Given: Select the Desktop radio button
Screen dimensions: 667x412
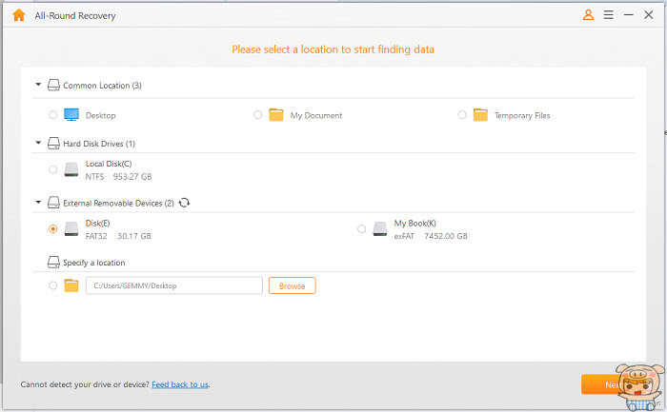Looking at the screenshot, I should (52, 115).
